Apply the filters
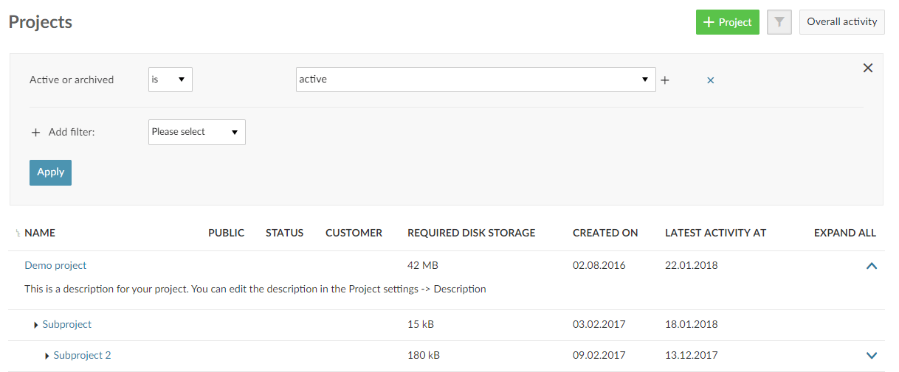899x372 pixels. click(50, 172)
